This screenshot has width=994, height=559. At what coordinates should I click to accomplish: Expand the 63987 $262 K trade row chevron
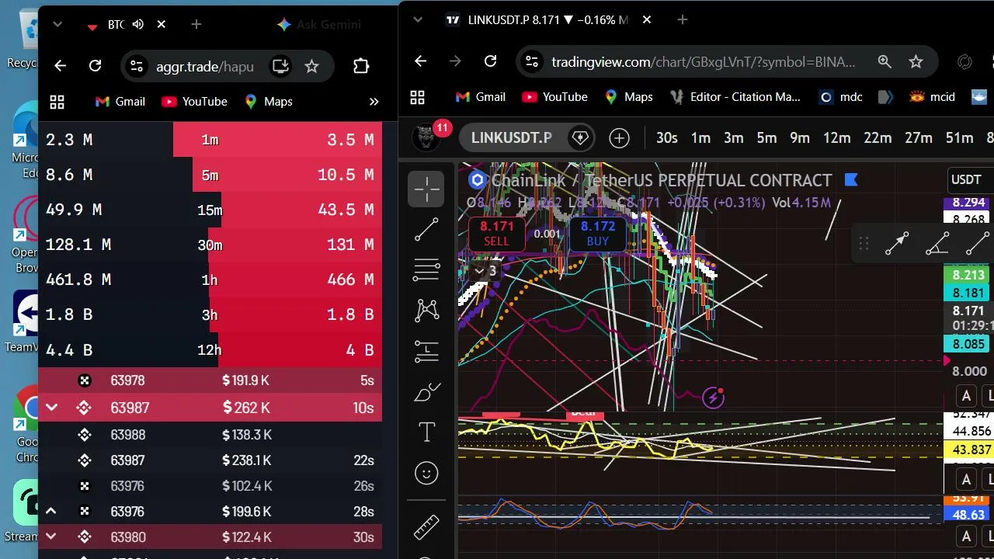[x=51, y=408]
